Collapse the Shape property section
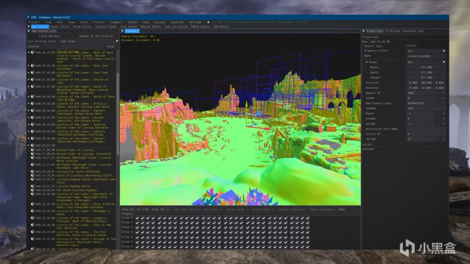 click(366, 62)
